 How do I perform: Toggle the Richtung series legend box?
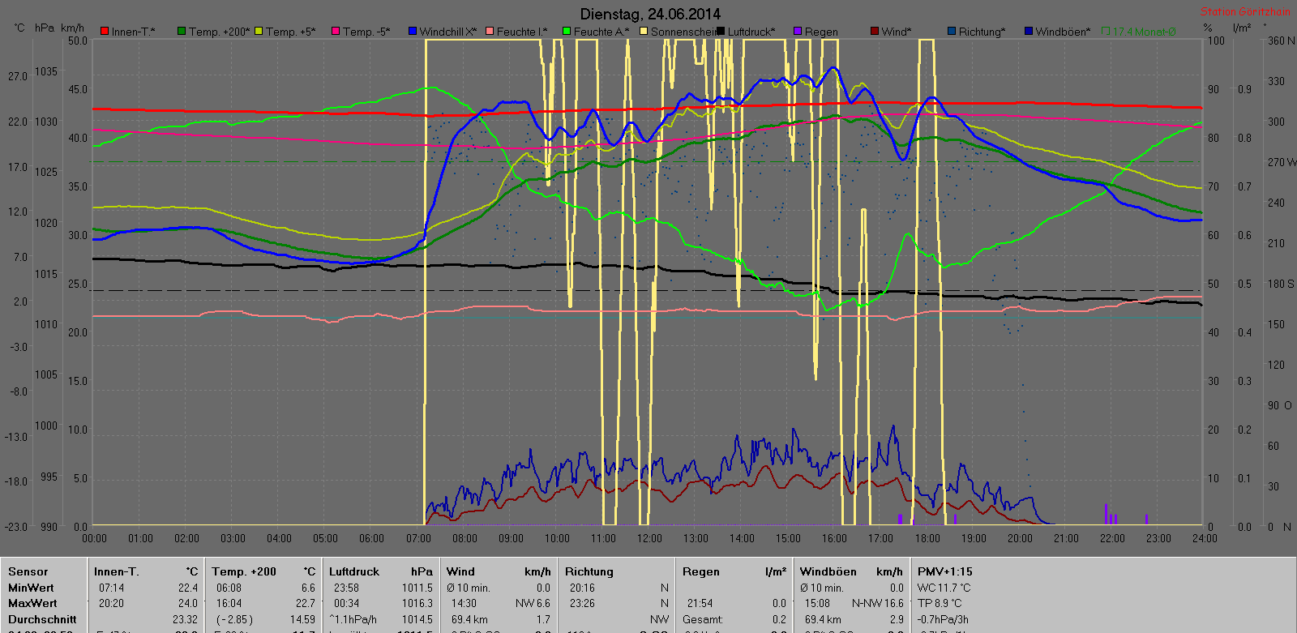point(952,32)
